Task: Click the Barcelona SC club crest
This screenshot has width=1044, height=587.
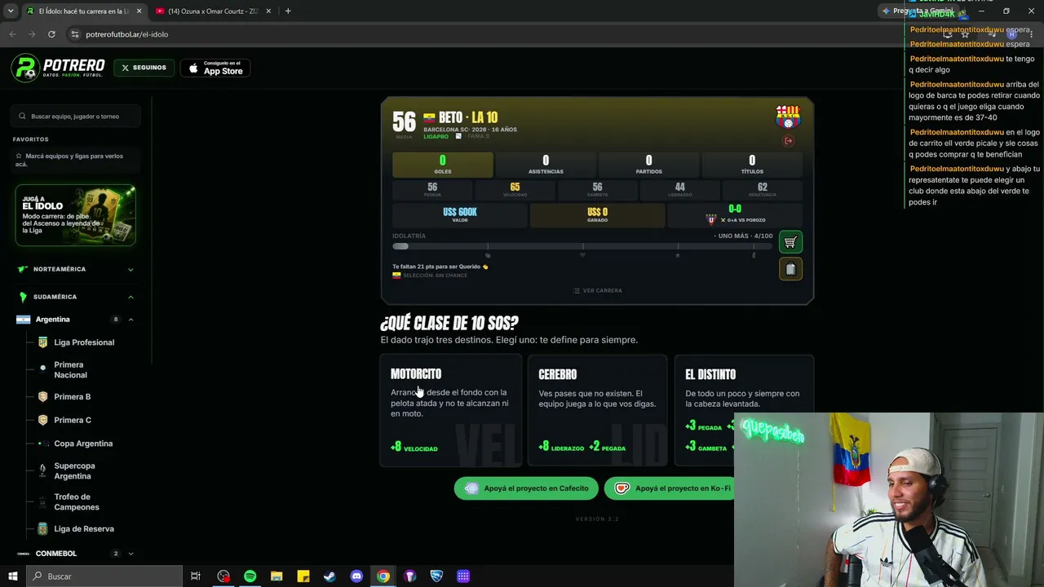Action: click(788, 117)
